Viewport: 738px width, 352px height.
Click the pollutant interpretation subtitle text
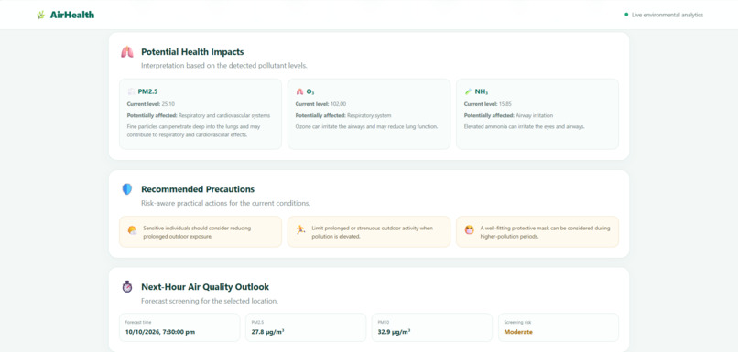(224, 66)
